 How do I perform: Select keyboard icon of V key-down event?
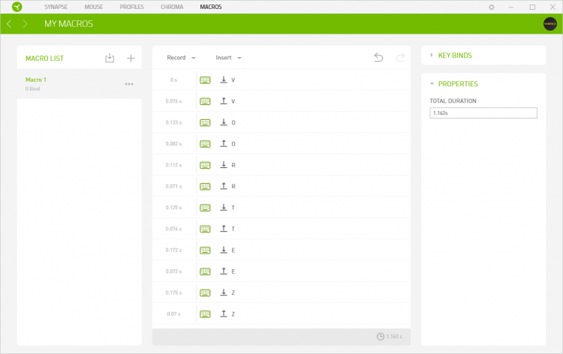[x=205, y=80]
